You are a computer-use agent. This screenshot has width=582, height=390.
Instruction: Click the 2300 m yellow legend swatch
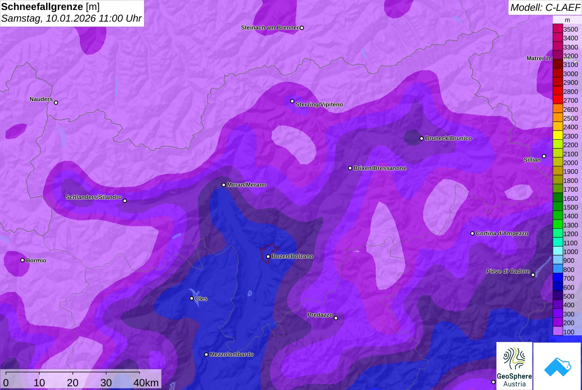557,136
